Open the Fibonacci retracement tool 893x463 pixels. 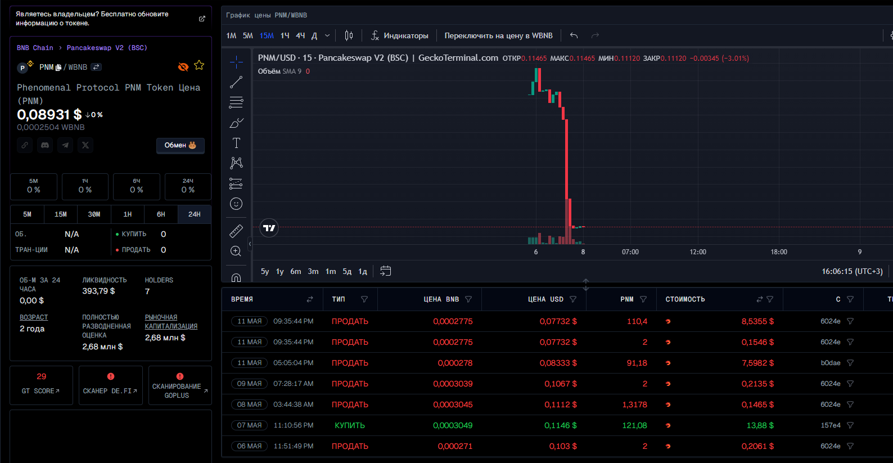pyautogui.click(x=236, y=102)
